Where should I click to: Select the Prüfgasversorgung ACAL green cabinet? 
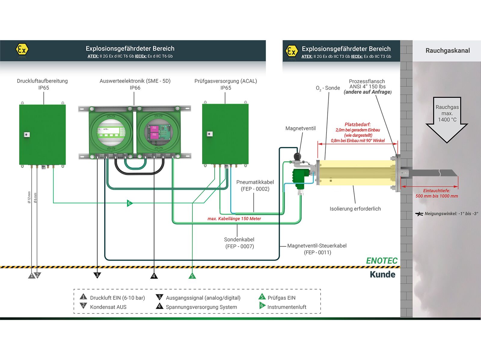click(225, 134)
